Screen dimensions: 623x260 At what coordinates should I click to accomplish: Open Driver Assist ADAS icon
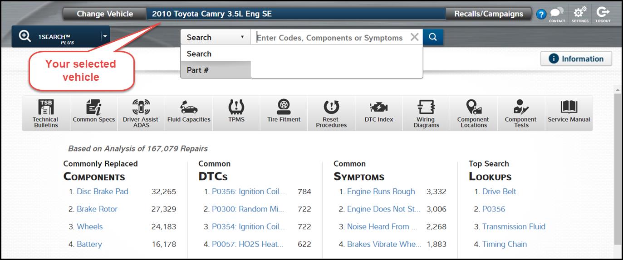[141, 113]
